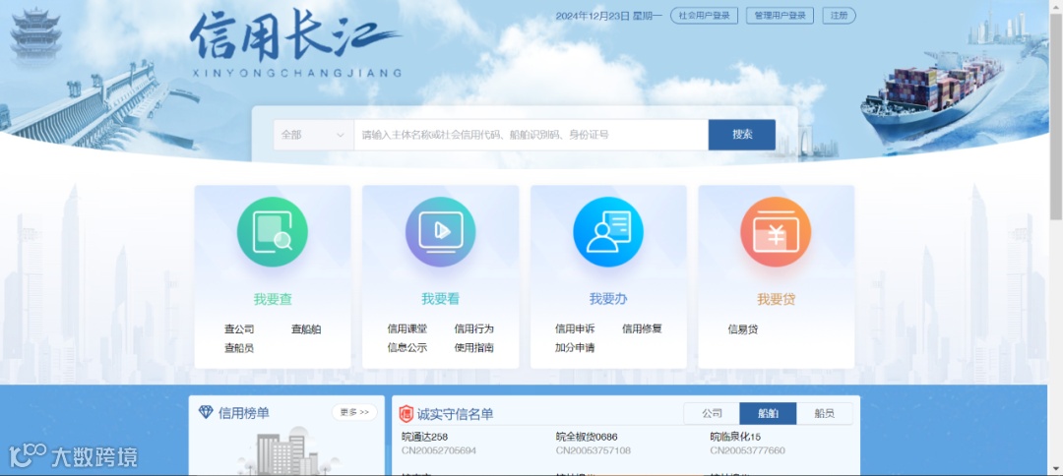Open the 信易贷 link
The width and height of the screenshot is (1063, 476).
[x=743, y=329]
